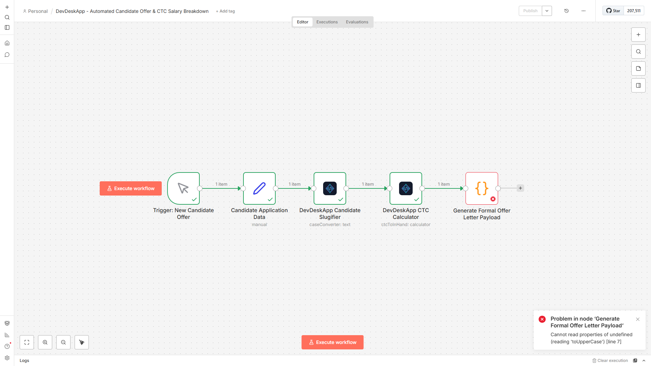Open the sticky note tool on the right panel
Image resolution: width=651 pixels, height=366 pixels.
point(638,68)
